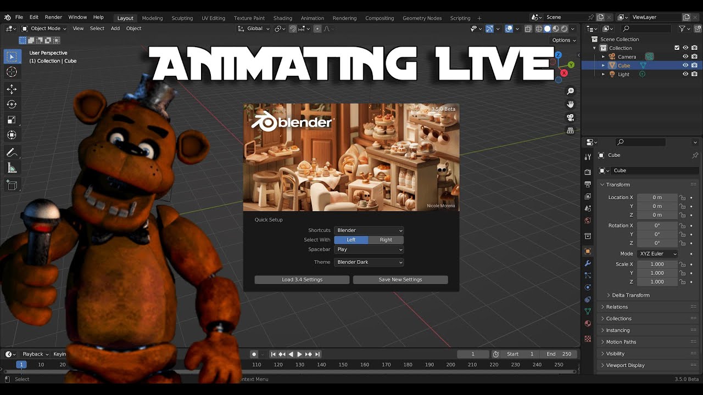Toggle viewport gizmos display
This screenshot has height=395, width=703.
pyautogui.click(x=489, y=29)
